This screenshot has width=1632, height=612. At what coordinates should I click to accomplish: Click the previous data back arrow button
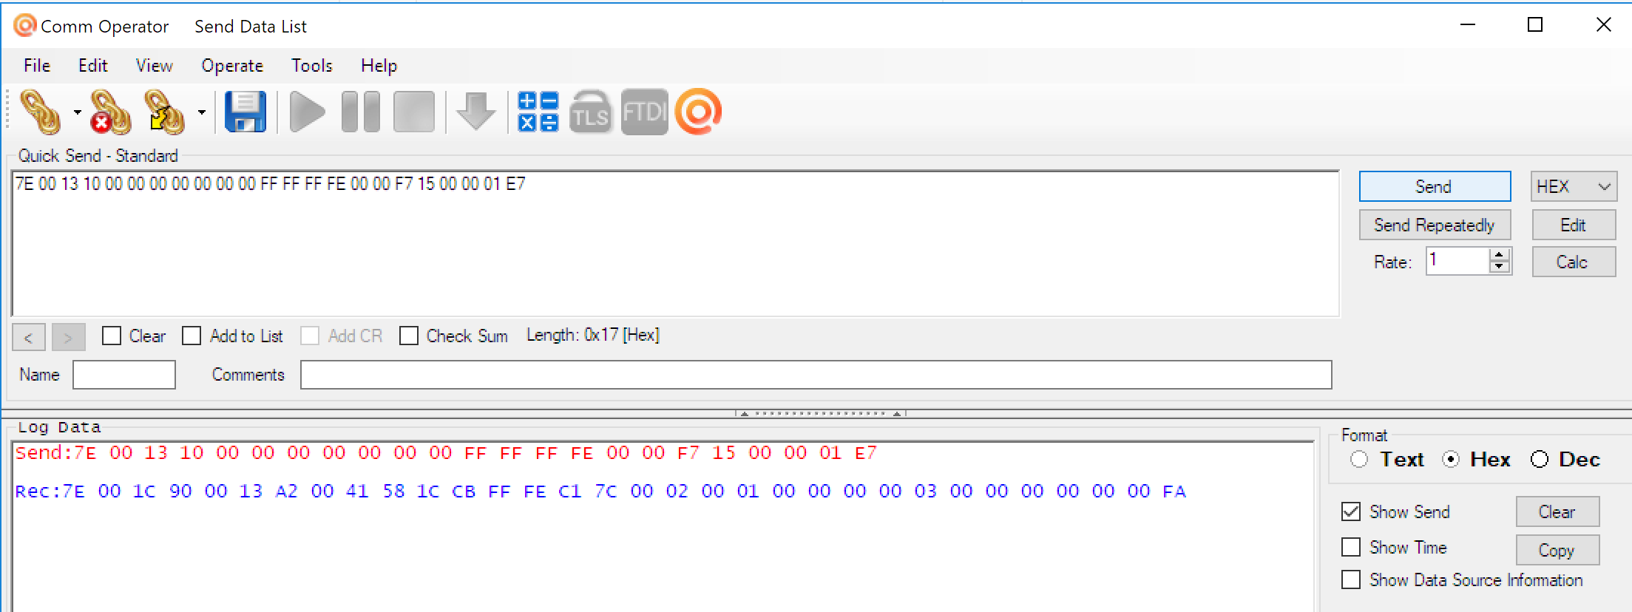[29, 337]
